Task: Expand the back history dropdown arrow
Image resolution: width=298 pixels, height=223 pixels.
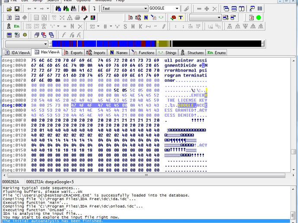Action: [35, 9]
